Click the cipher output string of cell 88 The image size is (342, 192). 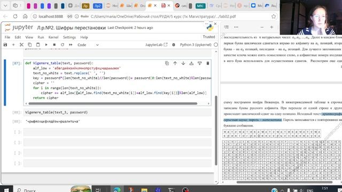tap(52, 121)
